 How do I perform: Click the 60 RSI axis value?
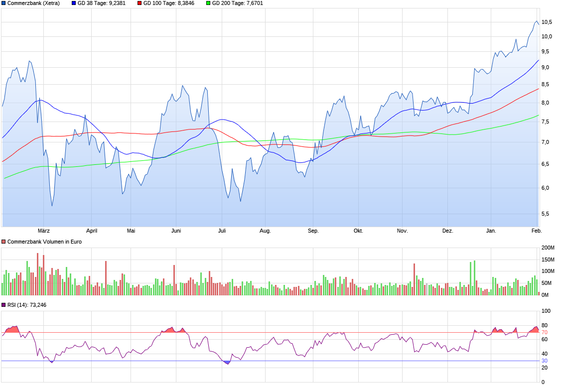545,339
